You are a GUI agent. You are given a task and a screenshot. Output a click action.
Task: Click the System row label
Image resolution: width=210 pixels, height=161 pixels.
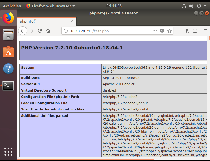[28, 67]
